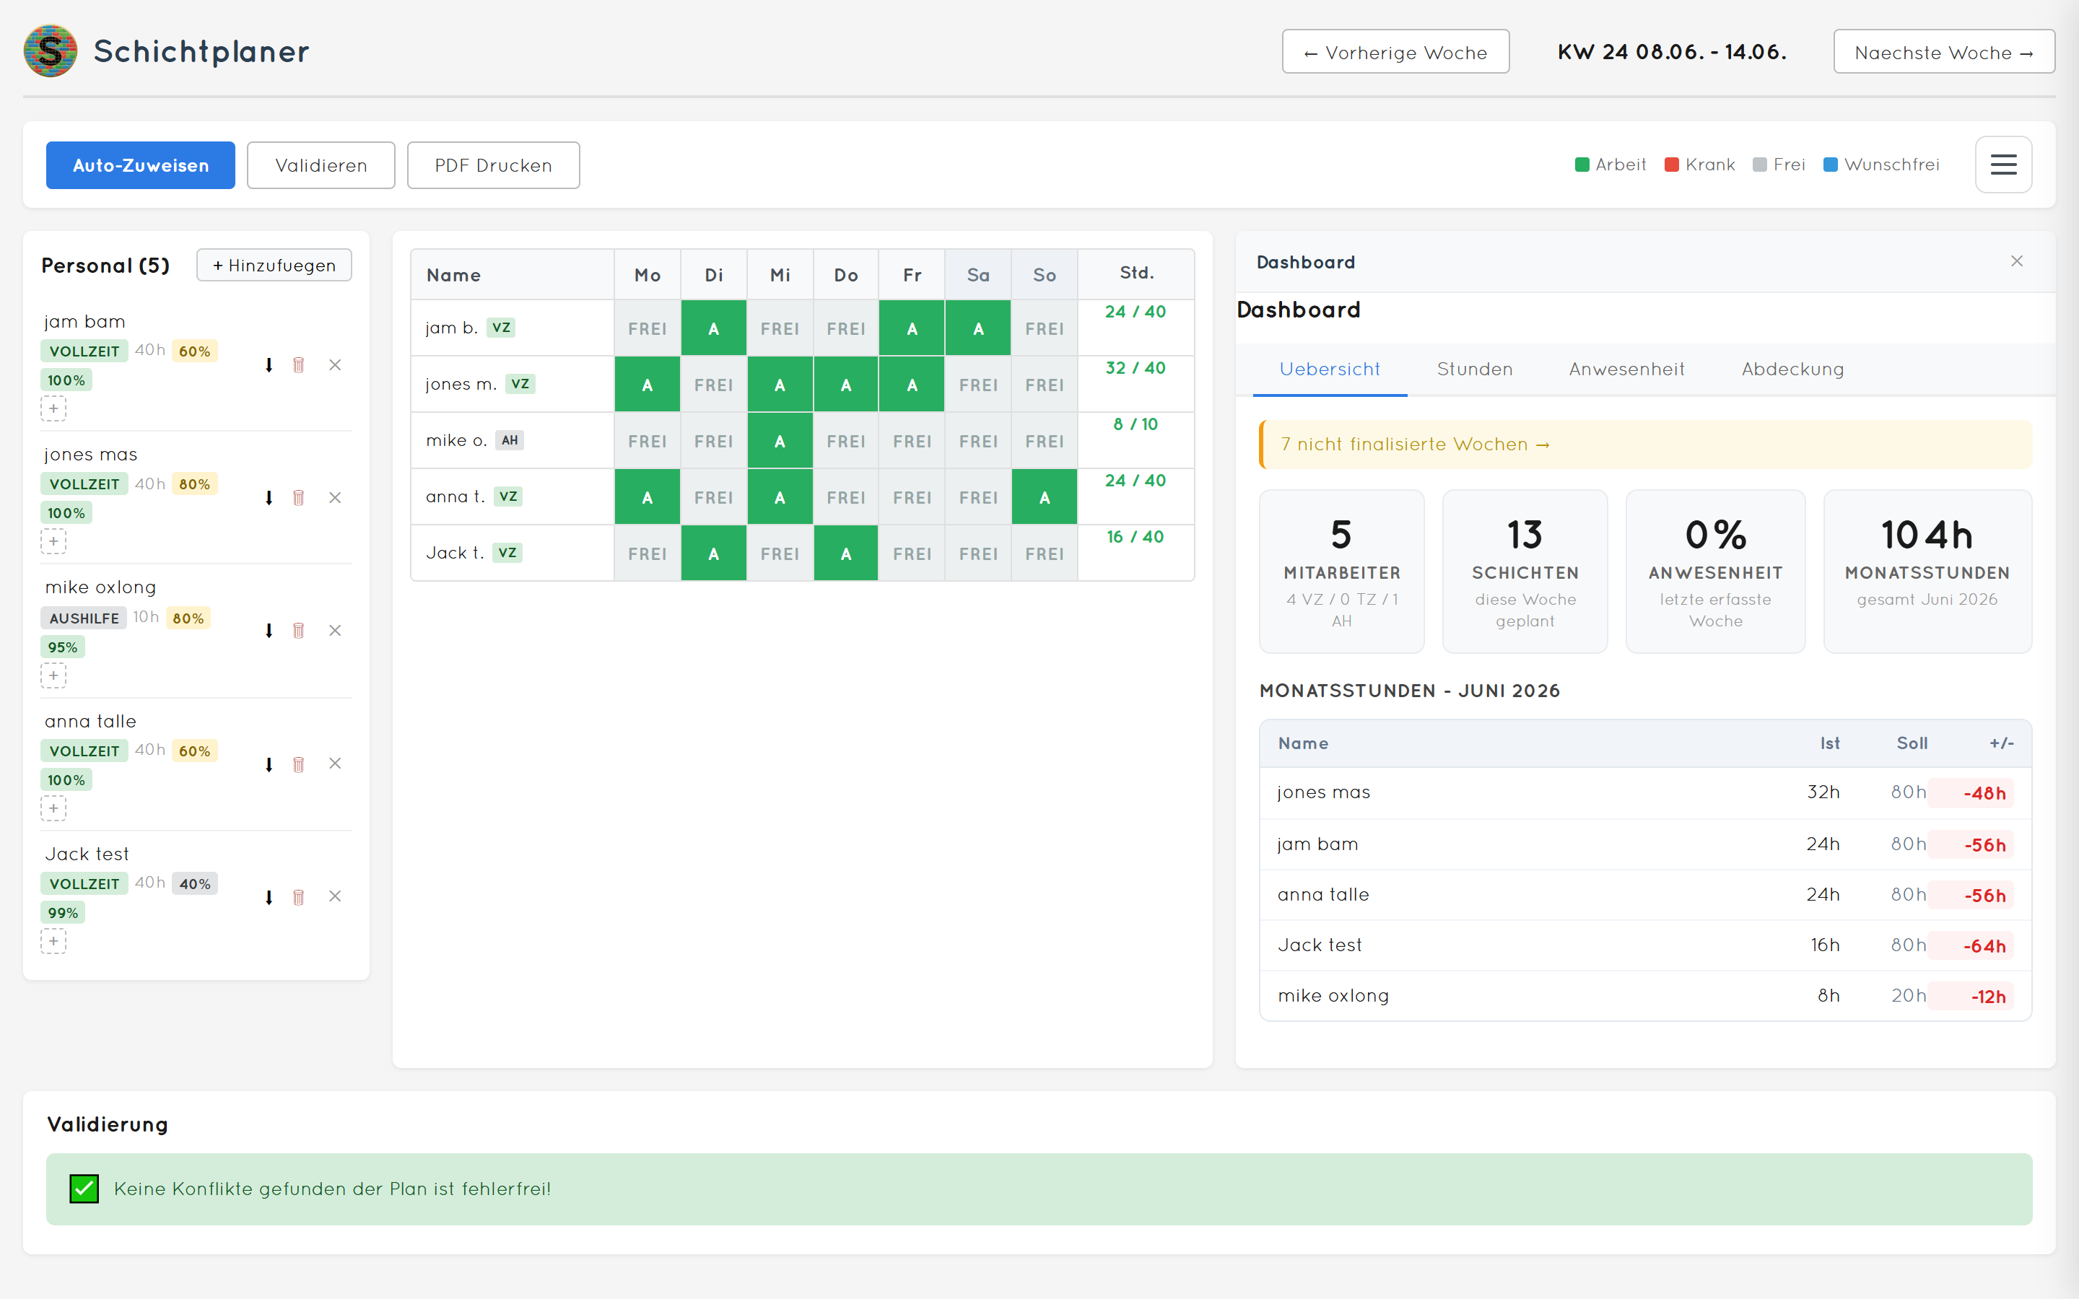The width and height of the screenshot is (2079, 1299).
Task: Click the red Krank legend swatch
Action: tap(1671, 165)
